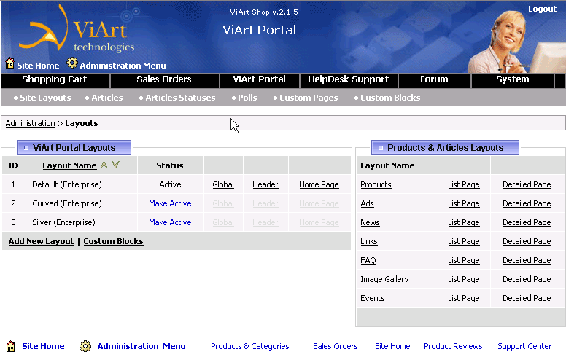
Task: Open Polls submenu item
Action: (247, 98)
